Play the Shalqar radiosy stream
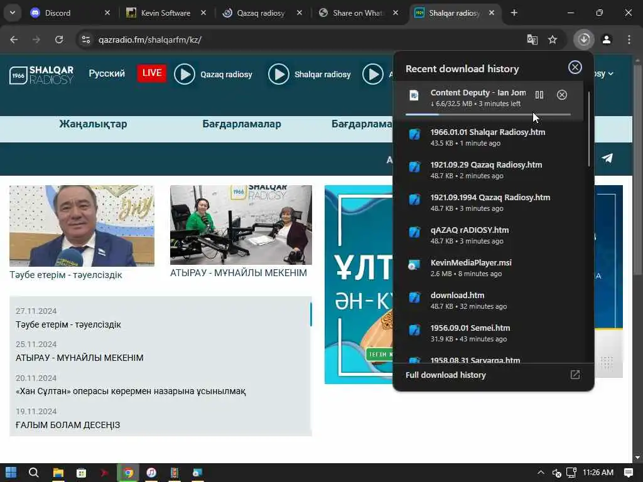 278,74
